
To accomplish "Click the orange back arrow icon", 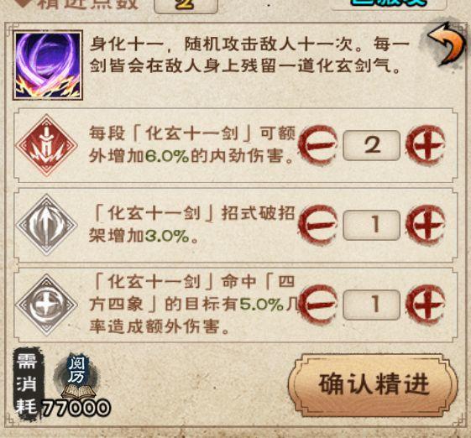I will pos(447,44).
